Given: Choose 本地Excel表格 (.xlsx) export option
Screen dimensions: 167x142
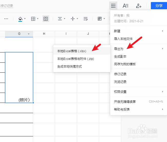Looking at the screenshot, I should click(82, 51).
